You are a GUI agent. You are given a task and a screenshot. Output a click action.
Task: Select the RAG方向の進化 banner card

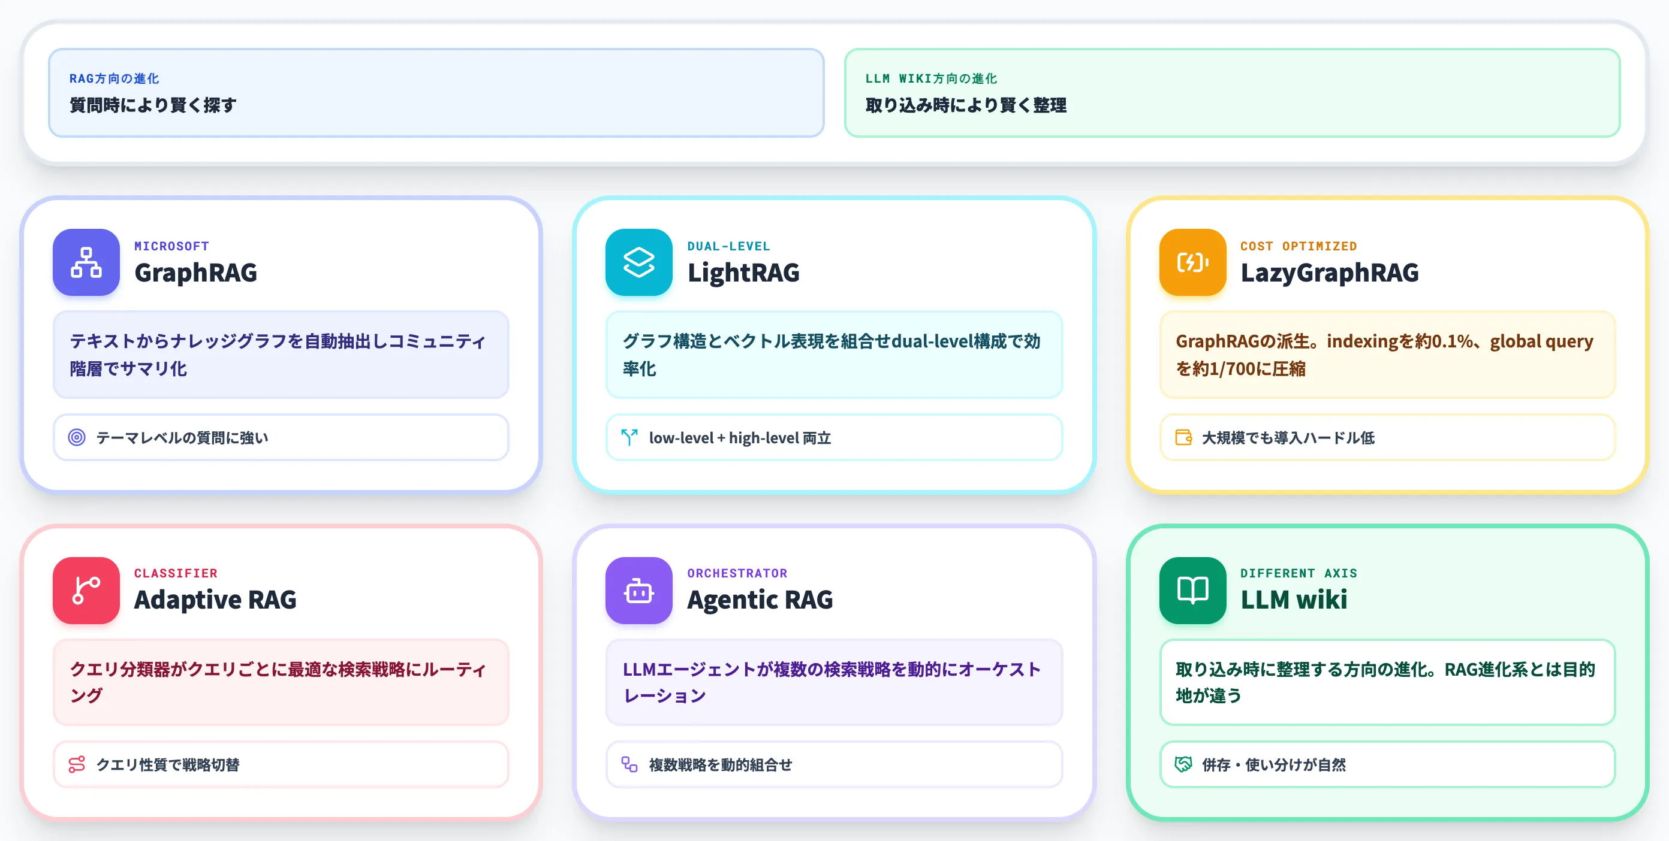[436, 93]
